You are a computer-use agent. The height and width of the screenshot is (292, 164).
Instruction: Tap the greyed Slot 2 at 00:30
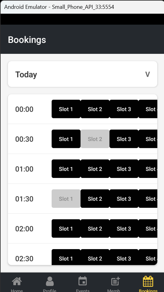(95, 139)
